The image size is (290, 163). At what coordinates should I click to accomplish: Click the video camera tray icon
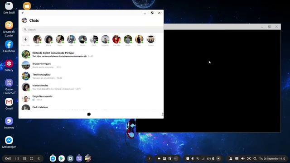pos(159,158)
